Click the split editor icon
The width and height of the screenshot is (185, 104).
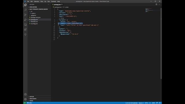point(156,5)
